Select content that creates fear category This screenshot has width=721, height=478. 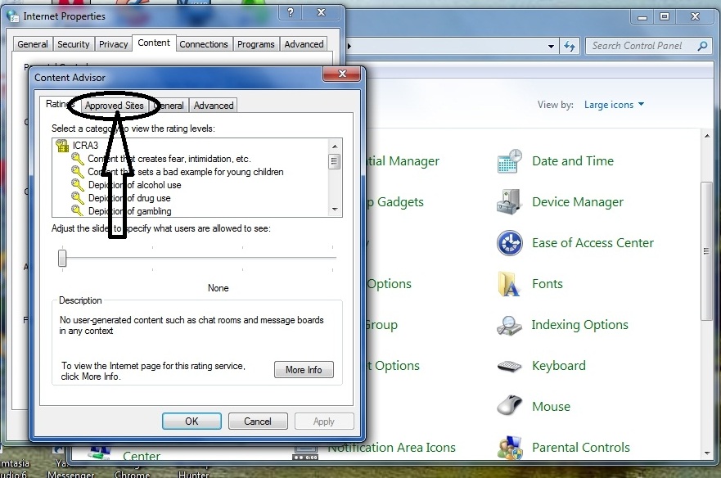pos(169,159)
